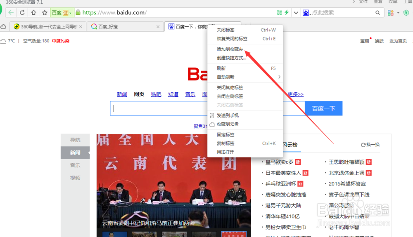
Task: Click 刷新 in the context menu
Action: [245, 68]
